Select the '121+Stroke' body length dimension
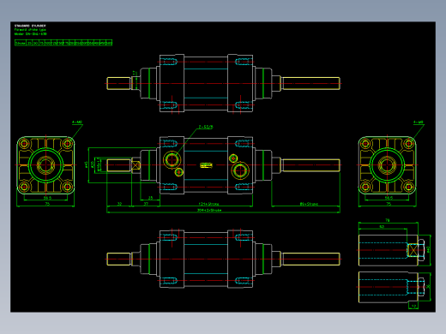Screen dimensions: 446x334 (x=208, y=204)
